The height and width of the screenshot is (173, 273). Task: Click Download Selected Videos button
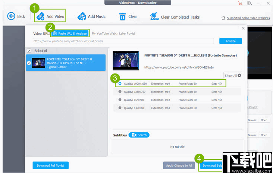coord(211,166)
